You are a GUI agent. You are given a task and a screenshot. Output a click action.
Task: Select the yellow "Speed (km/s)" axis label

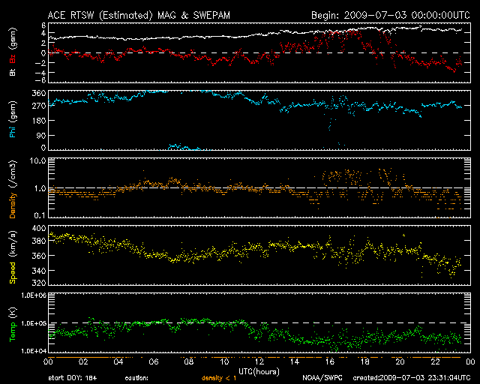point(13,257)
